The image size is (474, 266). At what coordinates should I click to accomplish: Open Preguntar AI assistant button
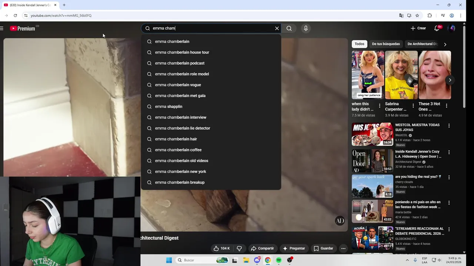(x=294, y=248)
